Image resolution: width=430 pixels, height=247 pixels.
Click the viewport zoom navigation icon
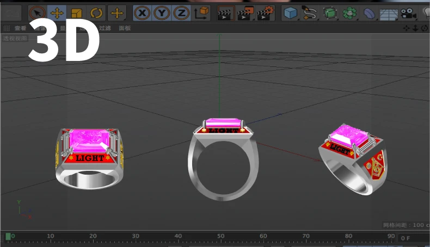(415, 28)
